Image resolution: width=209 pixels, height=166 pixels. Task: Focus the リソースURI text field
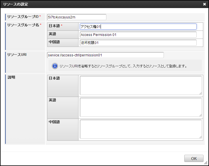[x=105, y=55]
